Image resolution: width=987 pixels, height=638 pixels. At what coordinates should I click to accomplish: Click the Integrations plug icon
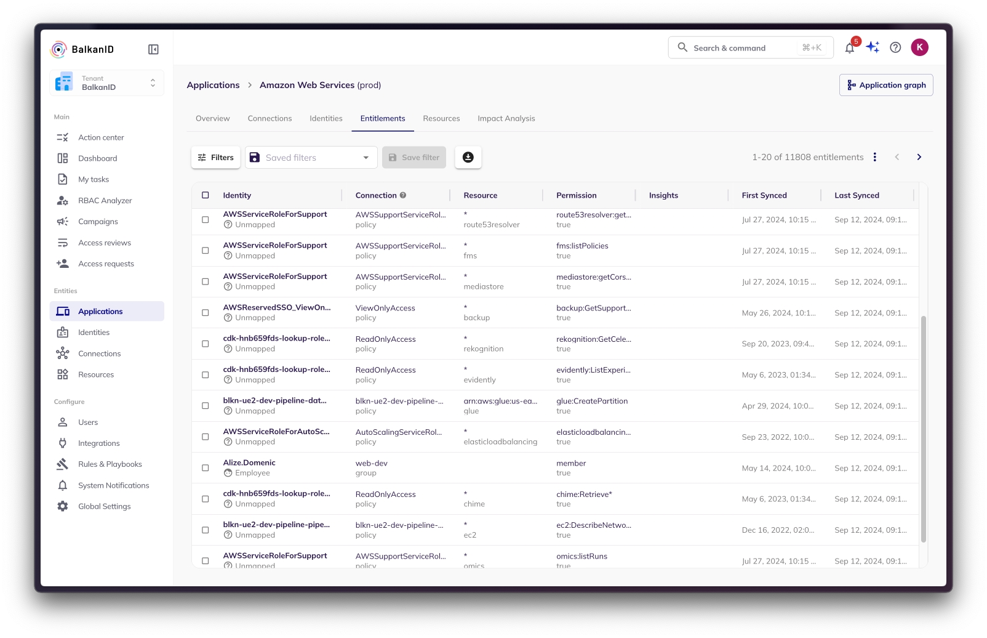point(63,443)
